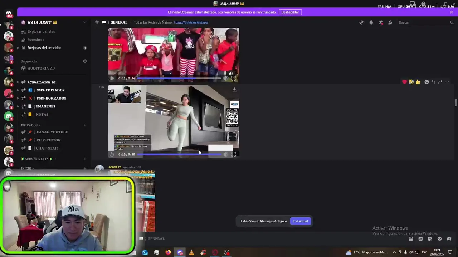Forward the message with arrow icon
Screen dimensions: 458x257
[440, 82]
